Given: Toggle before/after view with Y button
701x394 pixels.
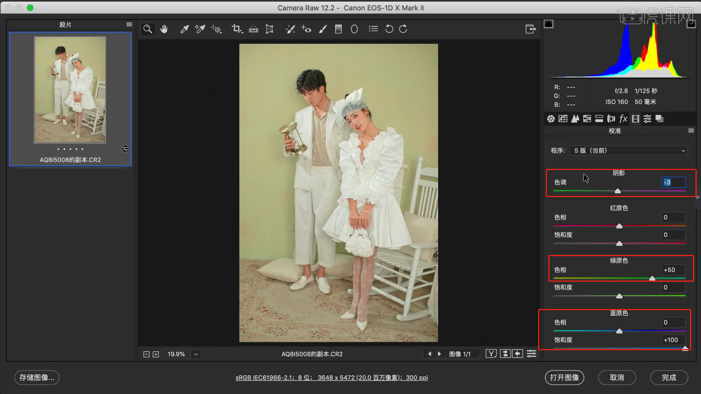Looking at the screenshot, I should tap(491, 354).
